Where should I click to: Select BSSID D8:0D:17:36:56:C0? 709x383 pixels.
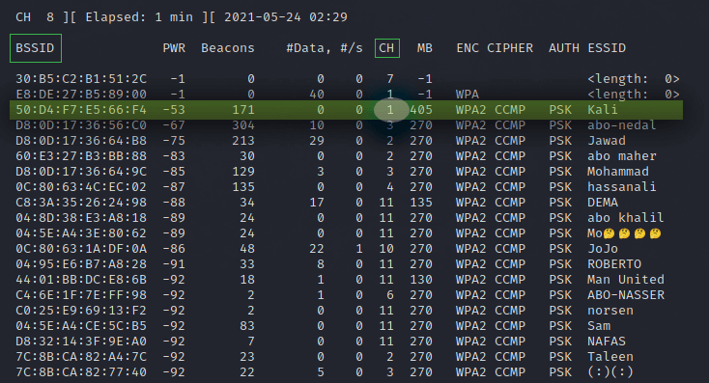[81, 125]
